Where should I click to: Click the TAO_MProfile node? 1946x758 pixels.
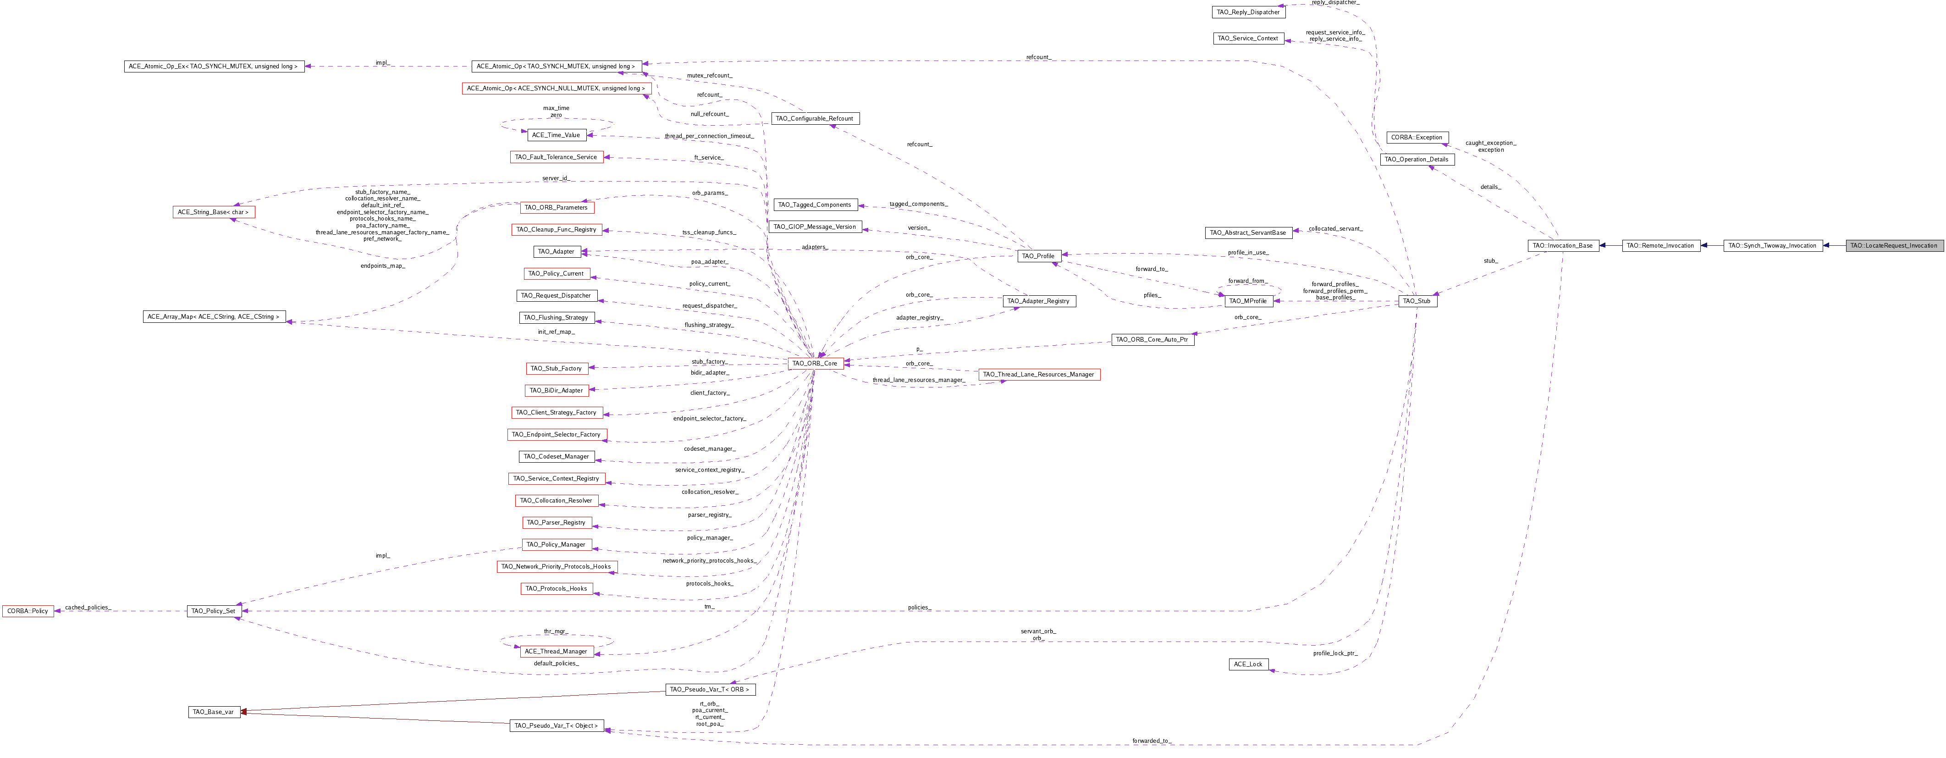pyautogui.click(x=1247, y=301)
